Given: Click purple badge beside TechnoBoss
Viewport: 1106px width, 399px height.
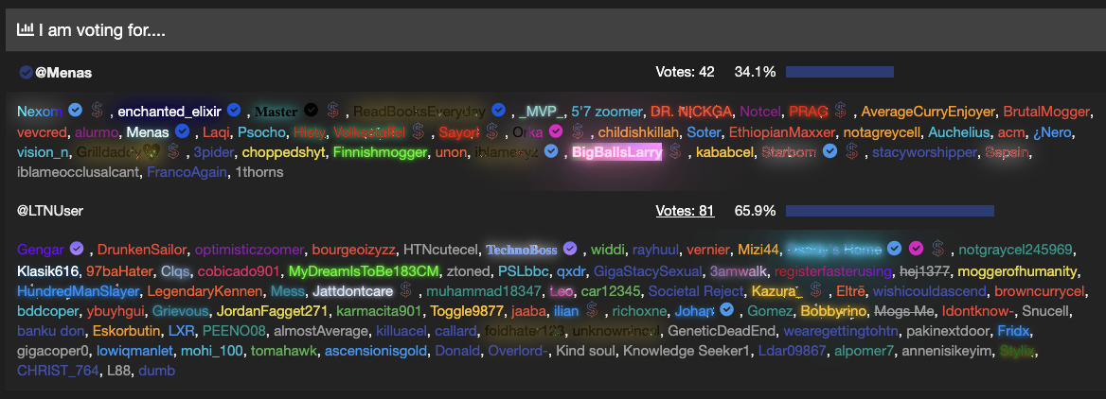Looking at the screenshot, I should (570, 249).
